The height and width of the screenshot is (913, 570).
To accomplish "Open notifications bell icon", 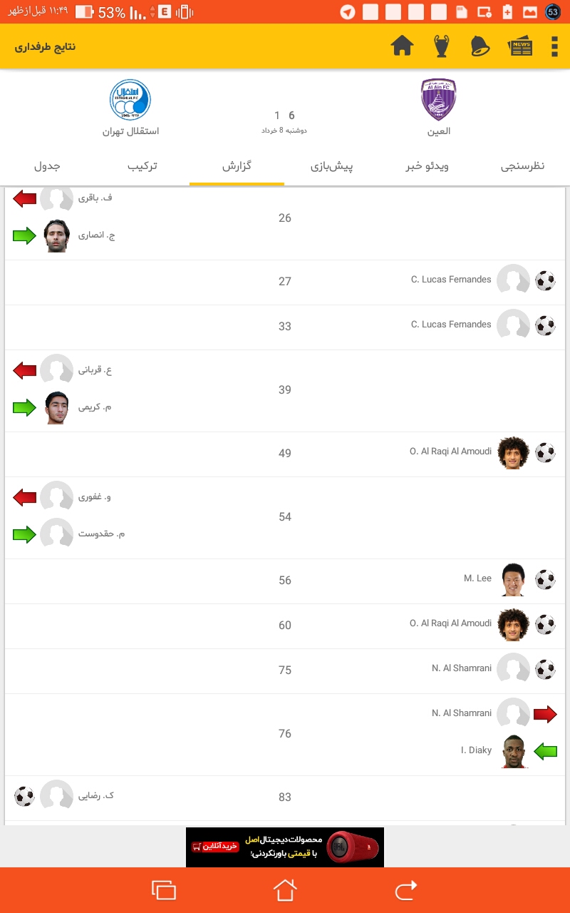I will 480,46.
